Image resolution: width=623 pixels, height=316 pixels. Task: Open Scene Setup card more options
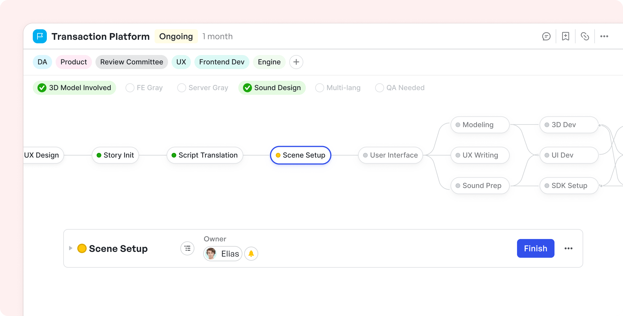click(569, 248)
